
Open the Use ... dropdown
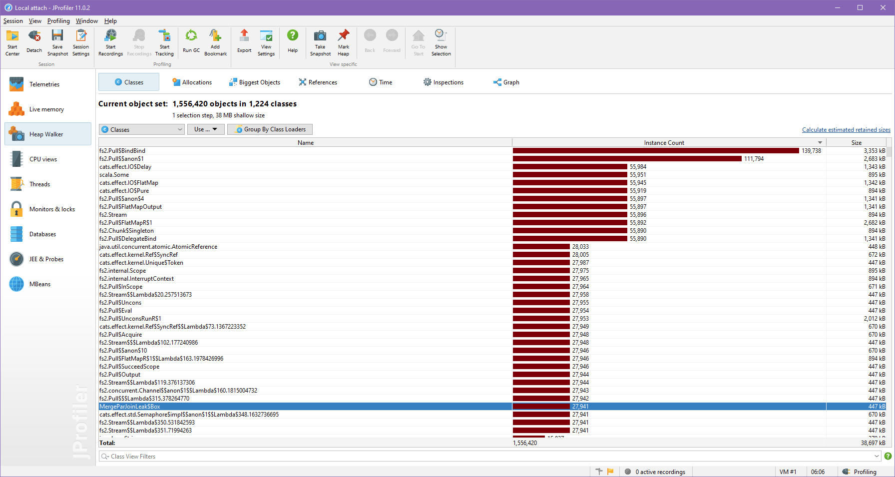pyautogui.click(x=205, y=129)
